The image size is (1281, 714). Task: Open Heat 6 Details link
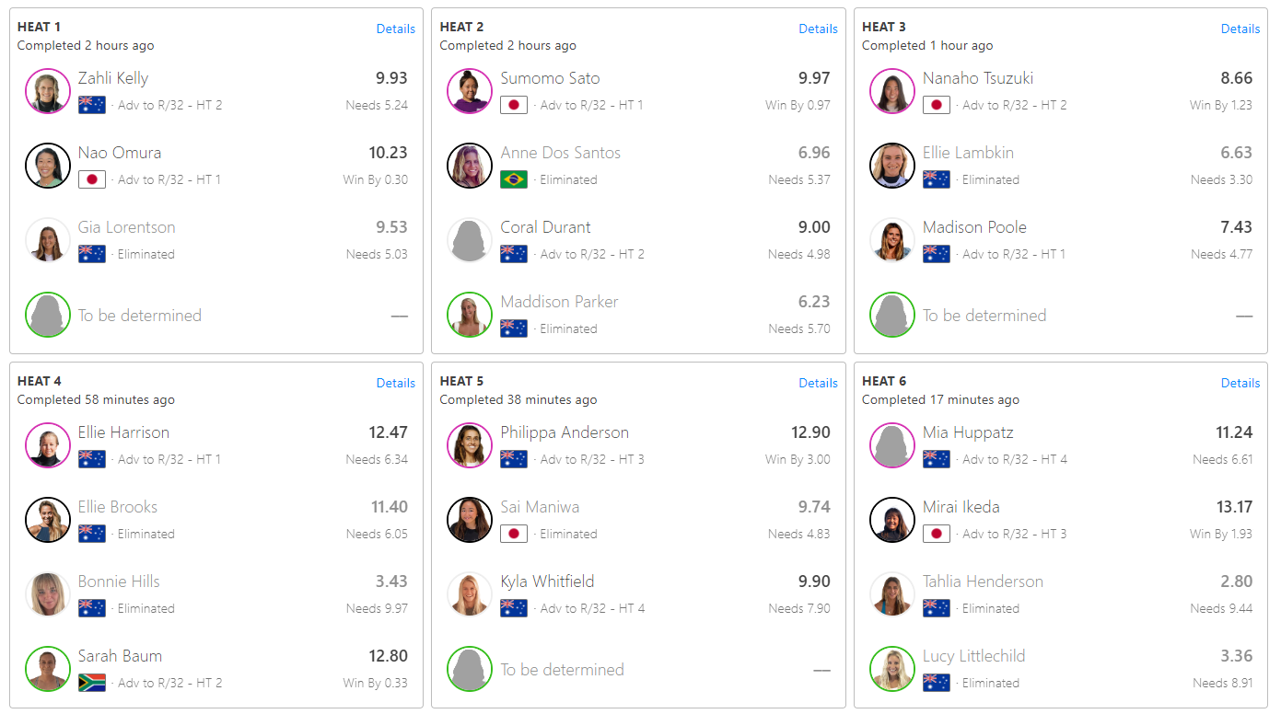tap(1240, 383)
